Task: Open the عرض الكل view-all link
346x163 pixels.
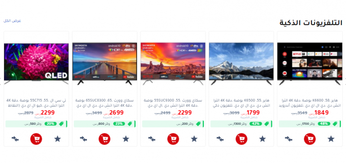Action: pyautogui.click(x=12, y=21)
